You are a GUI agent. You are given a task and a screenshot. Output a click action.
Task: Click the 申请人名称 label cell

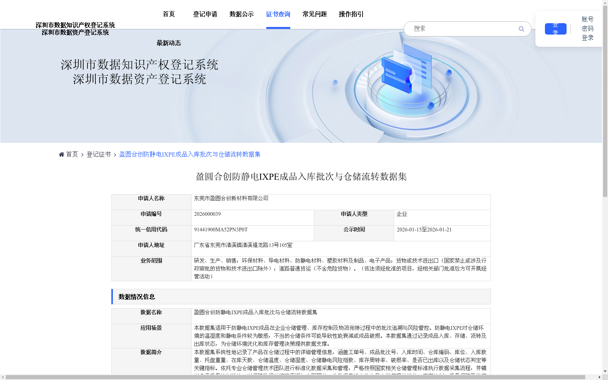coord(151,202)
